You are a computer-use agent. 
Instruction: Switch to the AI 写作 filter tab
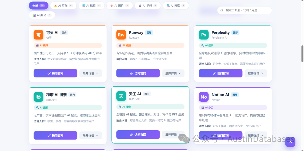coord(63,6)
